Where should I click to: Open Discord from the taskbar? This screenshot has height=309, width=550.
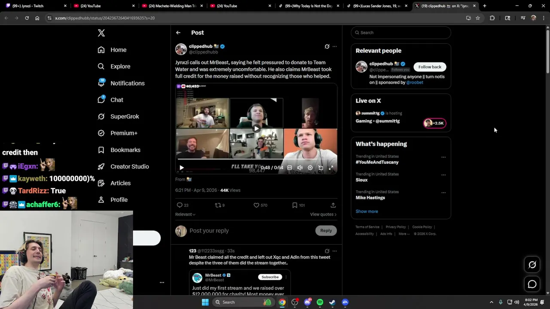coord(307,302)
